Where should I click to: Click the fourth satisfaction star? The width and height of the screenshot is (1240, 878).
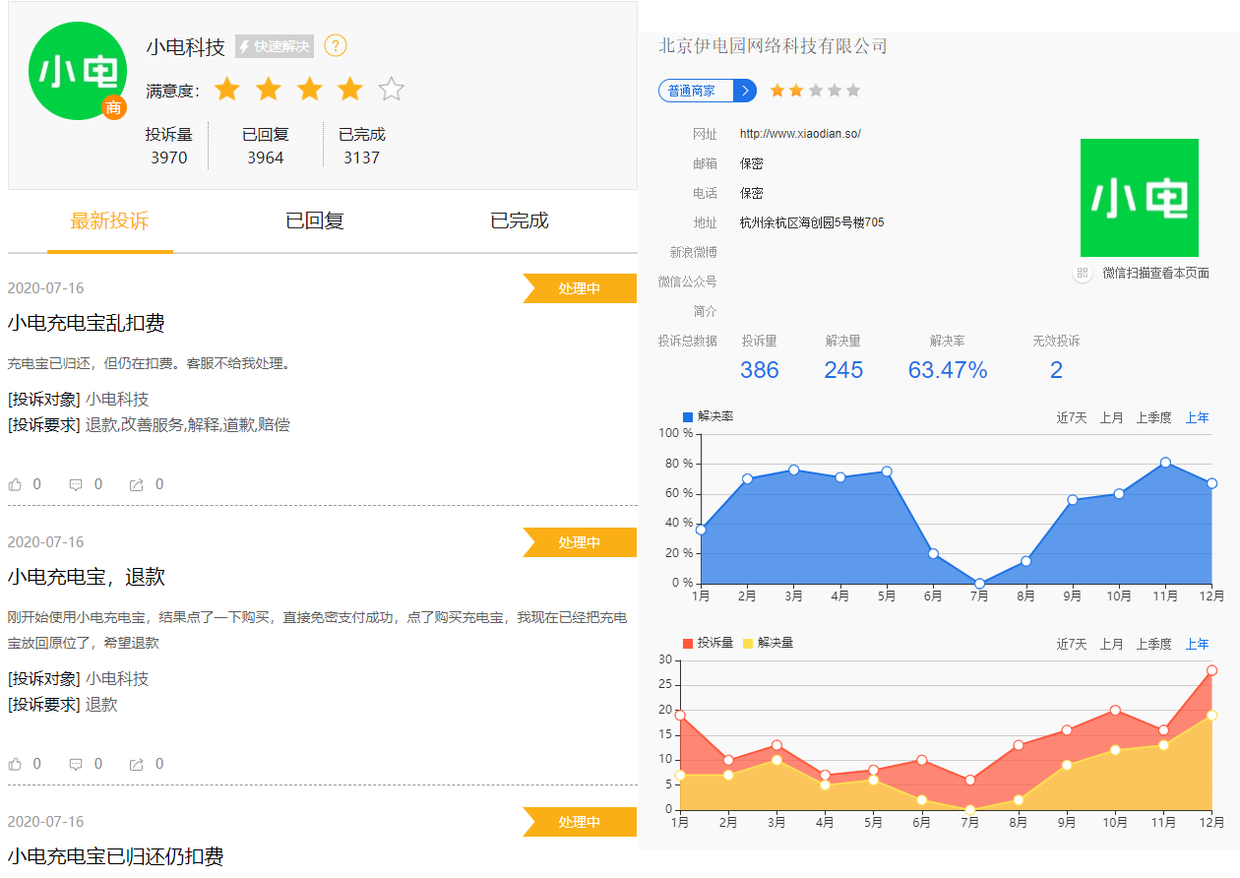click(x=350, y=90)
